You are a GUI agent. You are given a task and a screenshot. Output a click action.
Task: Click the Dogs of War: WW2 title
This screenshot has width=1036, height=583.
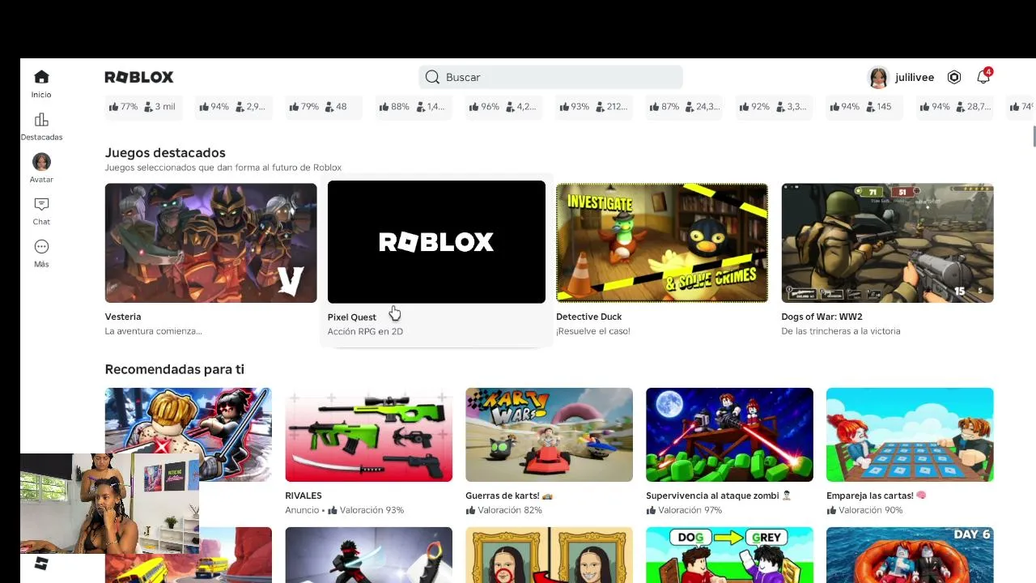(822, 317)
